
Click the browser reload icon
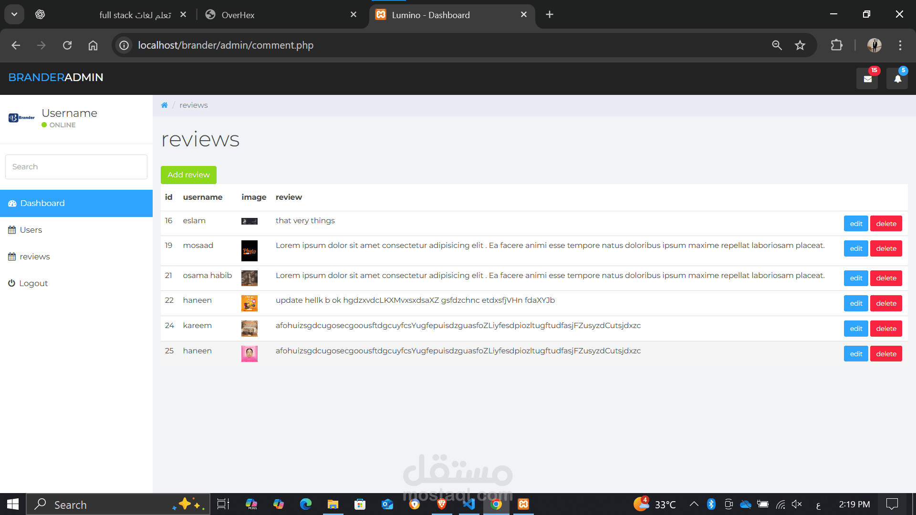pyautogui.click(x=67, y=45)
